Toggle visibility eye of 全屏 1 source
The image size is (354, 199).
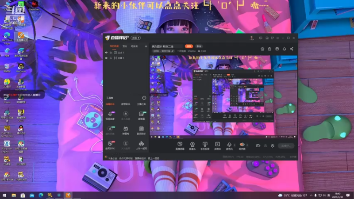point(106,58)
